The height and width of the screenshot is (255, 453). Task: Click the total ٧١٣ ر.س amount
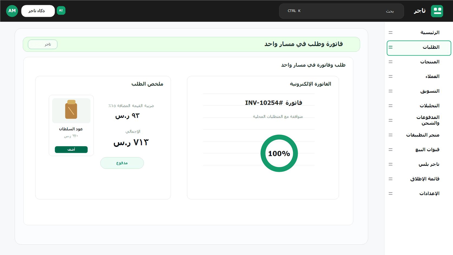[131, 142]
